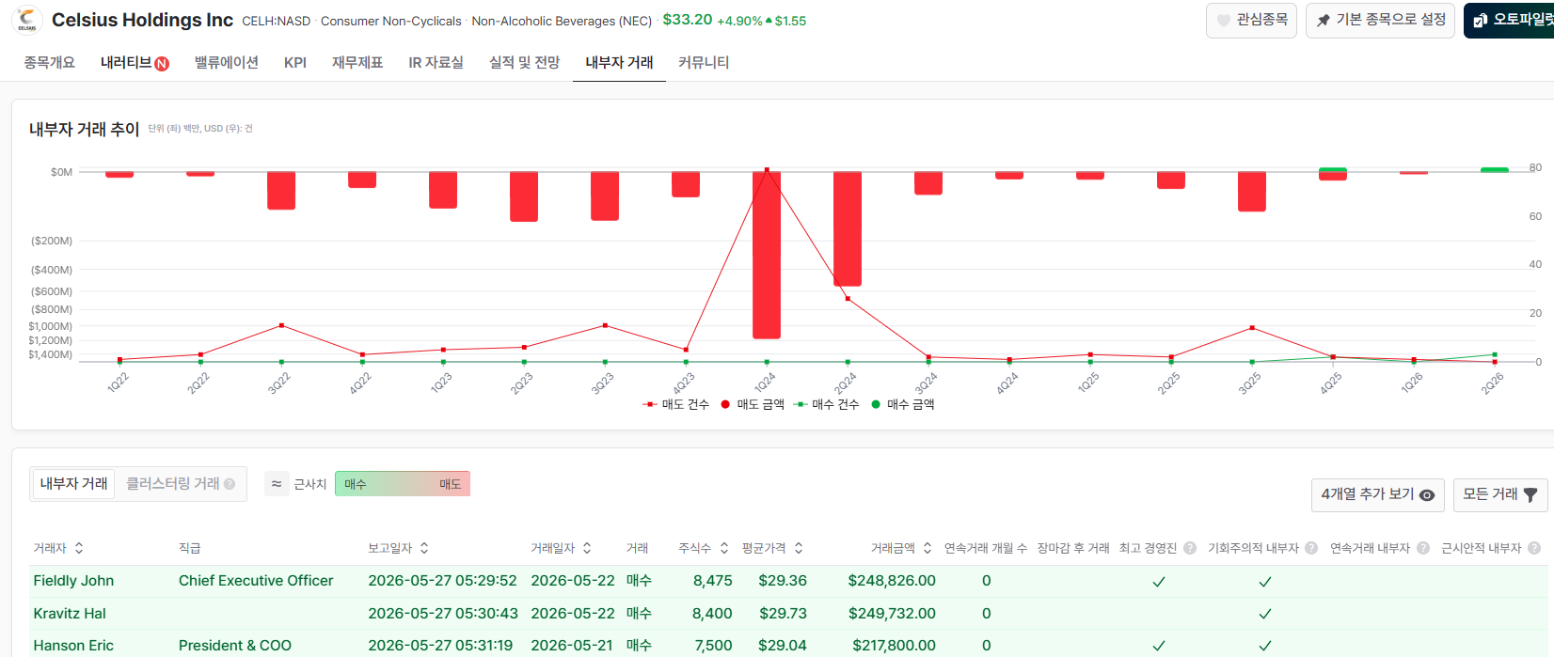The image size is (1554, 657).
Task: Click help icon next to 최고 경영진
Action: pos(1190,548)
